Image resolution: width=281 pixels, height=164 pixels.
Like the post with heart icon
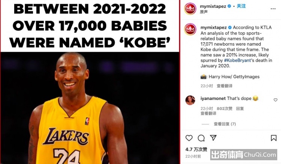point(189,138)
